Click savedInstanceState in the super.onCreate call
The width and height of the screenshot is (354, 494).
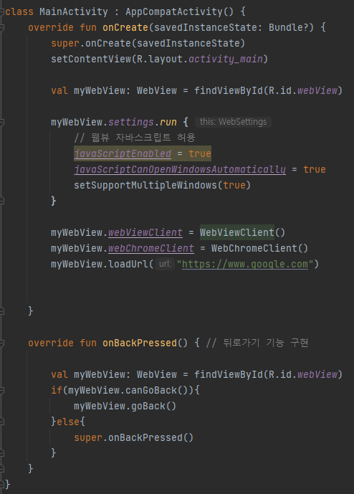[188, 44]
